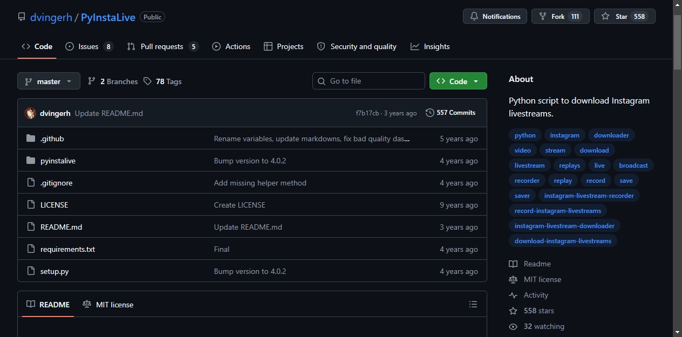Select the README tab below files

(48, 305)
